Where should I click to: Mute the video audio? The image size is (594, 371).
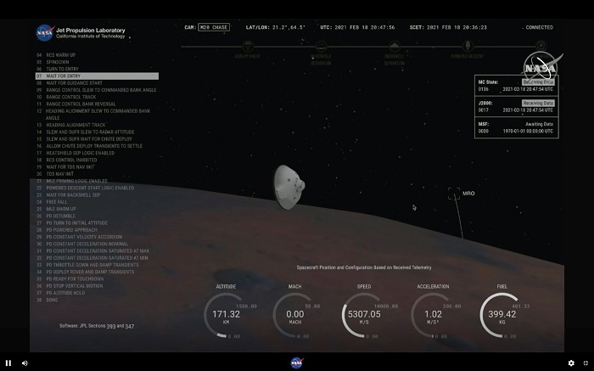point(25,363)
